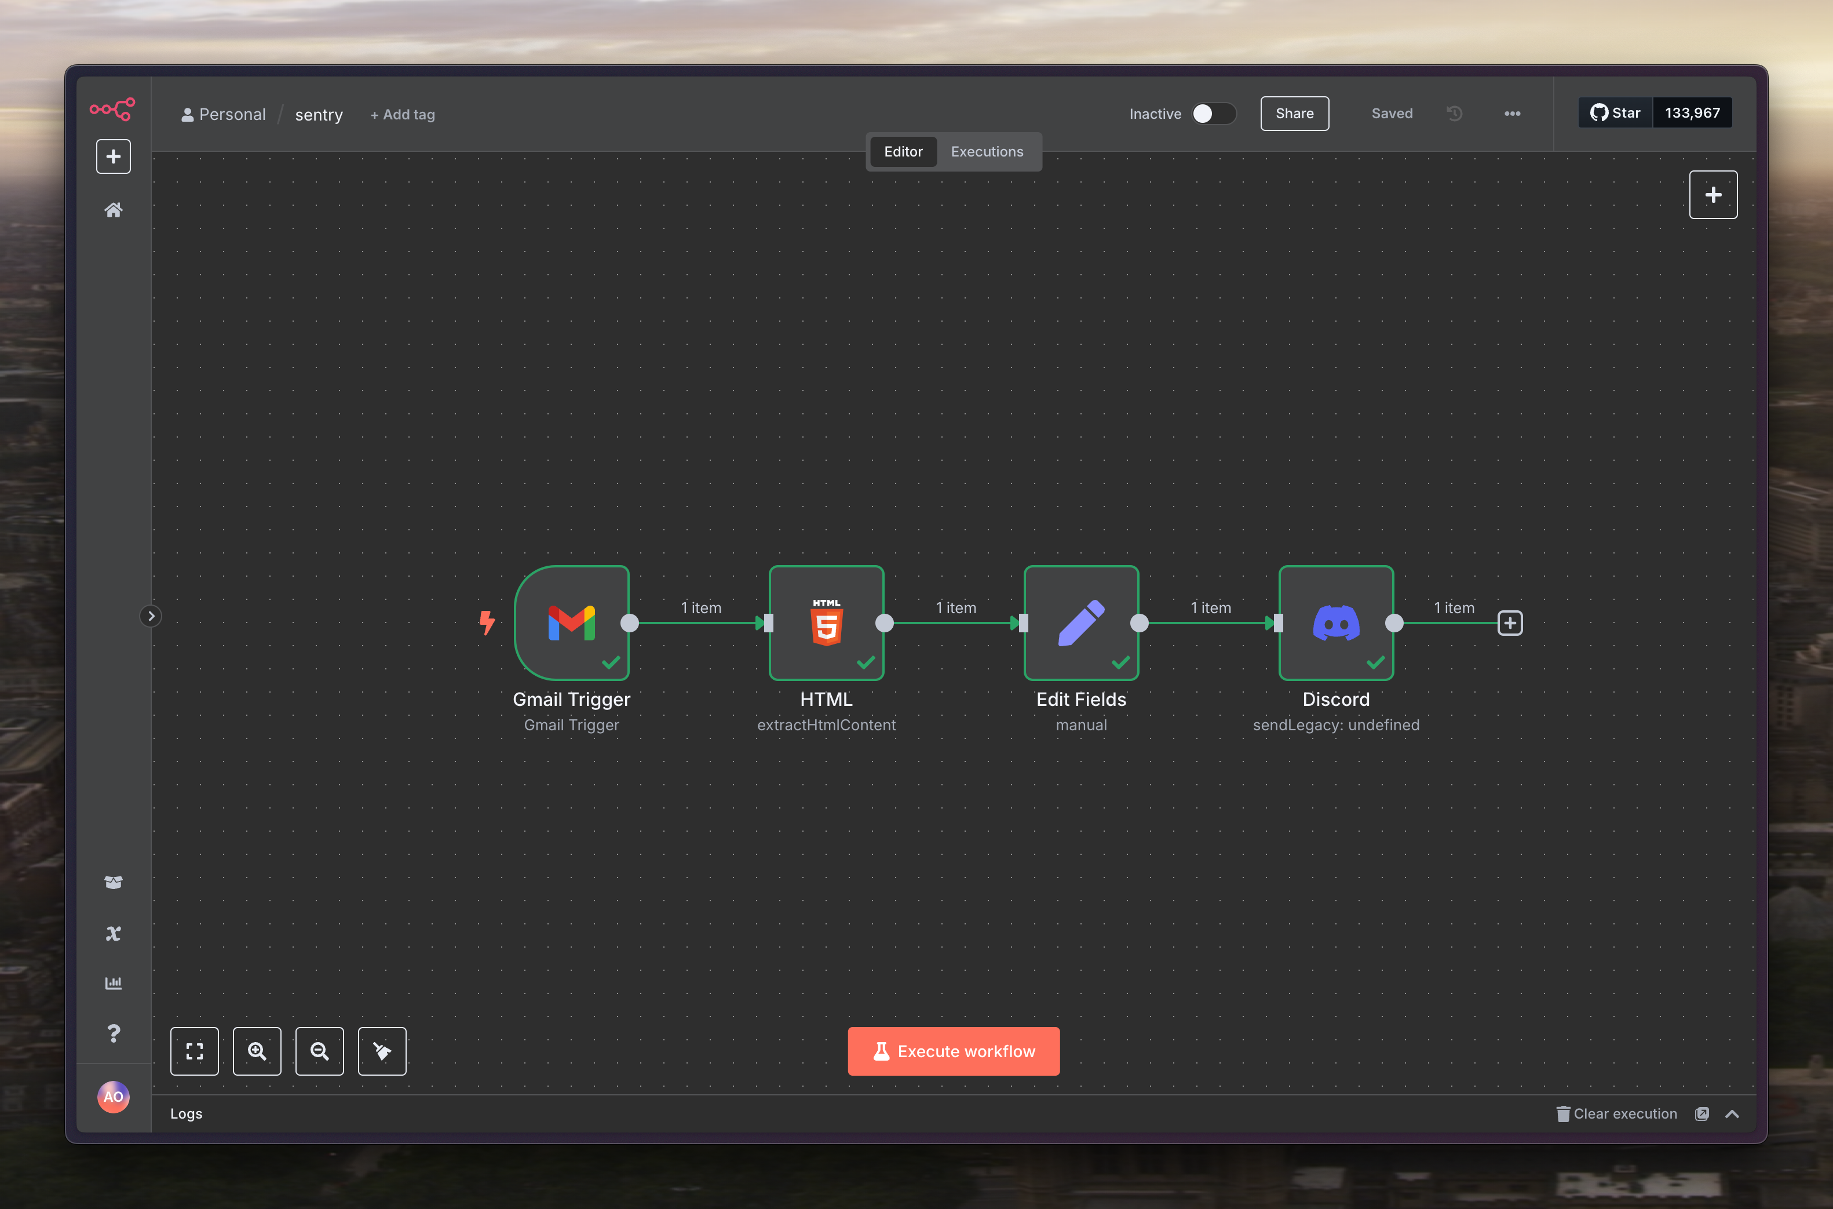
Task: Click Add tag link
Action: pos(402,114)
